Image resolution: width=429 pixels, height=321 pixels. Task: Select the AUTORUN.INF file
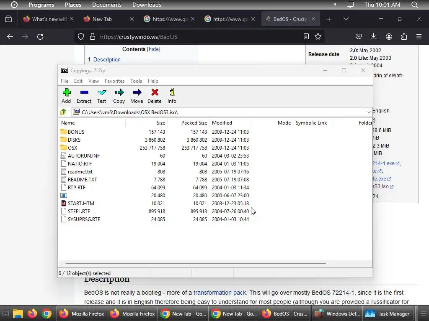[83, 155]
